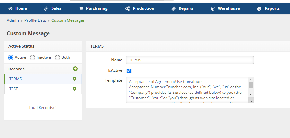Open the Reports menu
Image resolution: width=290 pixels, height=138 pixels.
coord(268,8)
